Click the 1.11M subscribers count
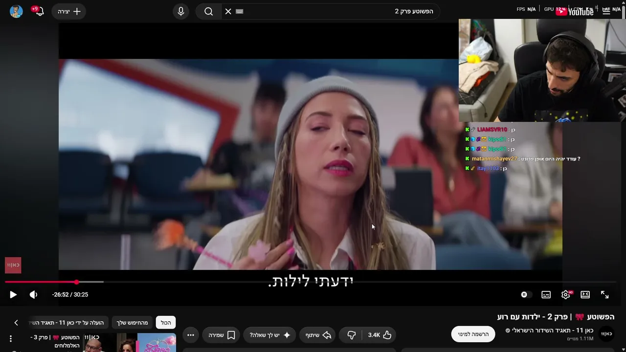Viewport: 626px width, 352px height. click(580, 339)
